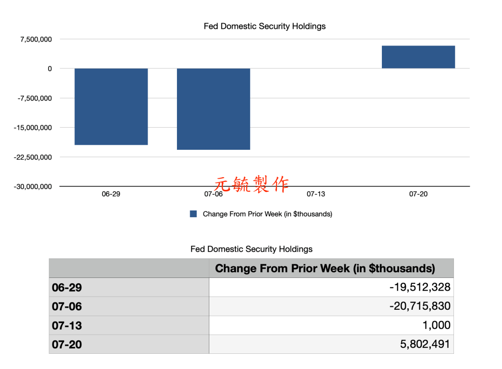Click the table cell showing 1,000
Screen dimensions: 502x369
click(x=331, y=325)
